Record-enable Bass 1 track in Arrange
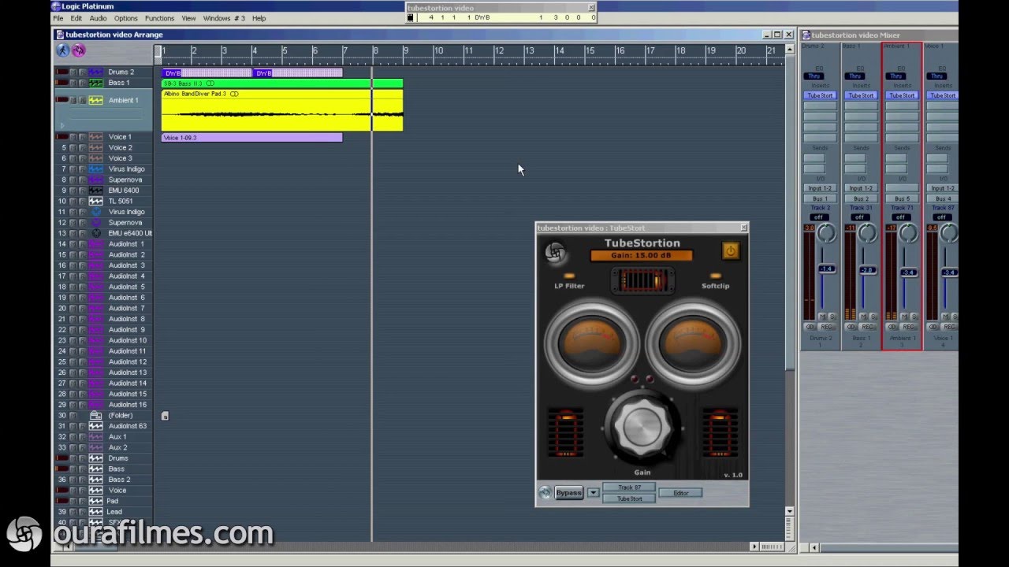The width and height of the screenshot is (1009, 567). (82, 83)
